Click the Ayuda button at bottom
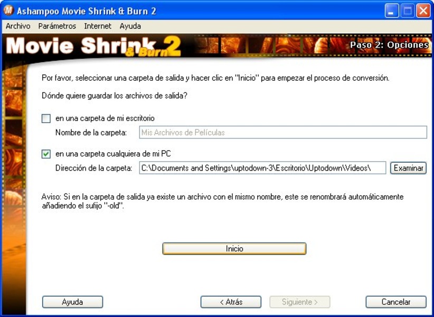Screen dimensions: 434x317 72,302
